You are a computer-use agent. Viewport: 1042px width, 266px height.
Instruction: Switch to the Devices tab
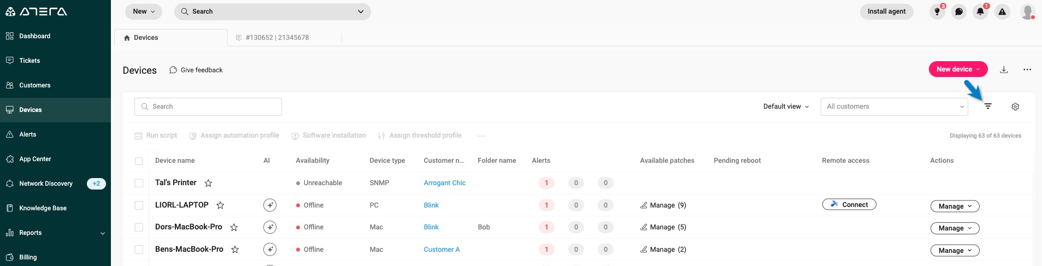[170, 38]
